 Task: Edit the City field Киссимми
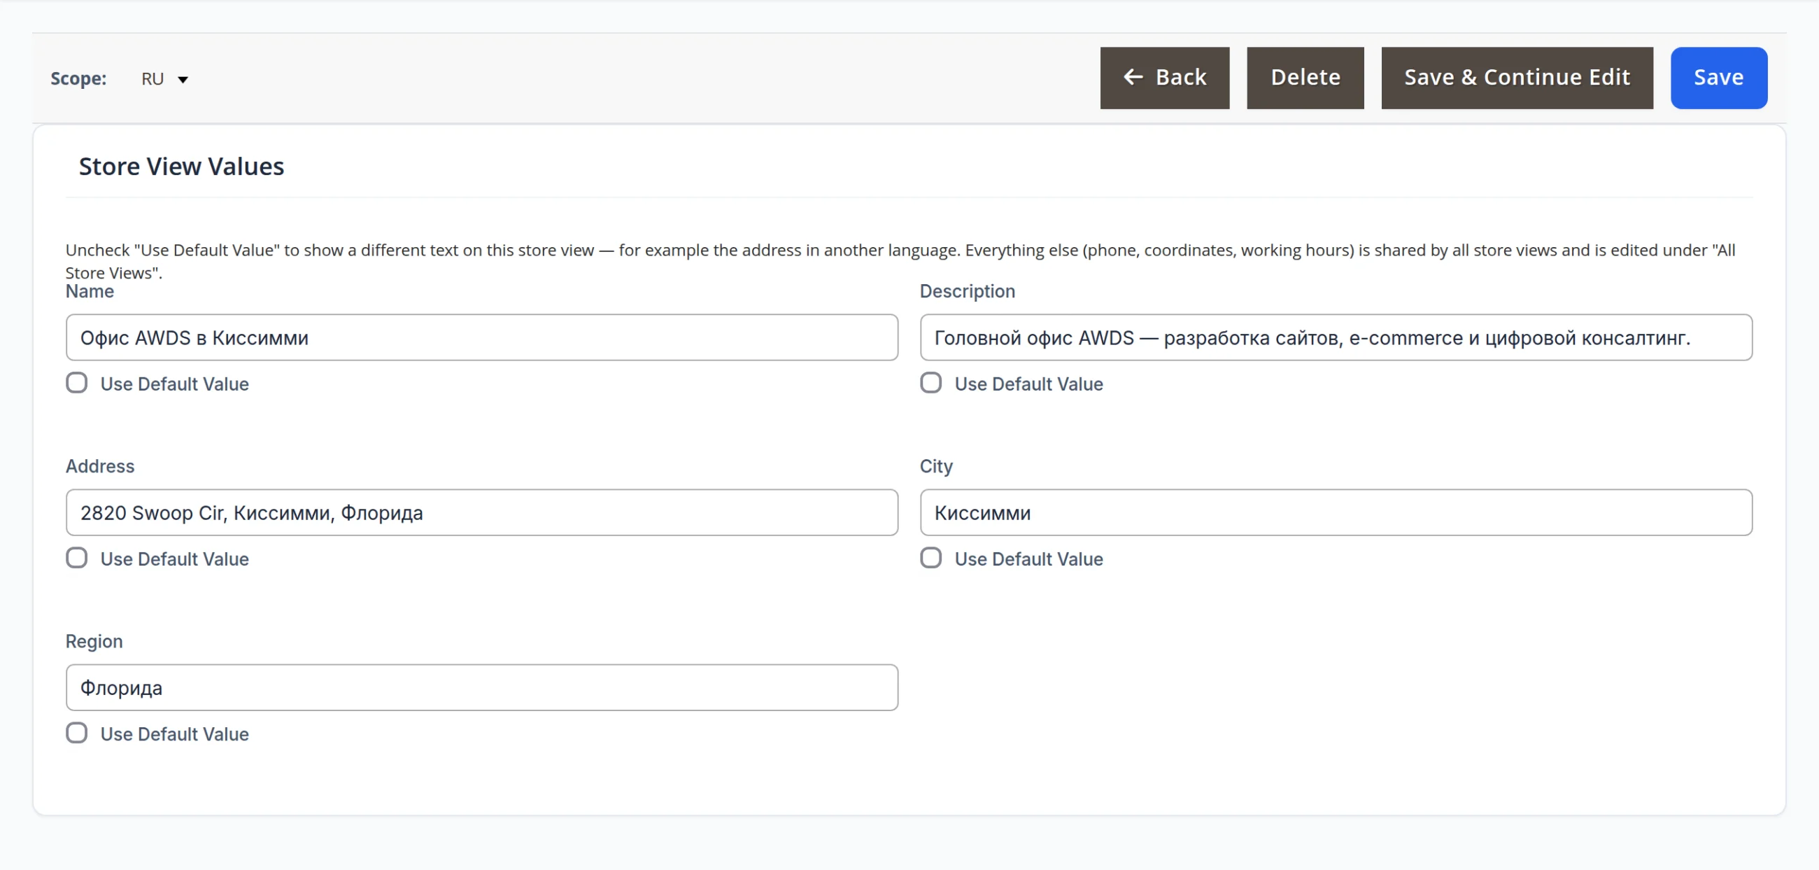[1336, 512]
